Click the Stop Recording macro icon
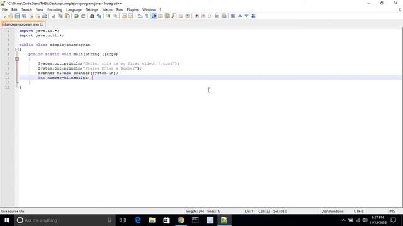The width and height of the screenshot is (403, 226). (203, 16)
